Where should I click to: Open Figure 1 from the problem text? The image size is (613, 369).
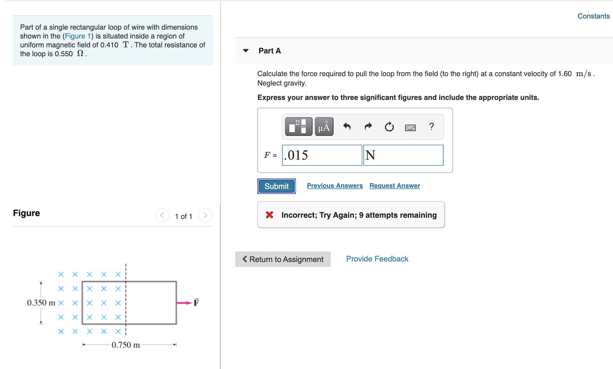pos(77,36)
